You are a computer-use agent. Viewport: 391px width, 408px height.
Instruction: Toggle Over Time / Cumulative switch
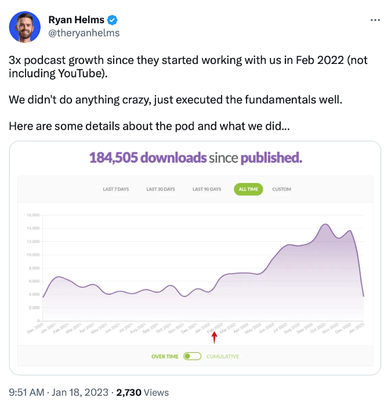tap(192, 356)
